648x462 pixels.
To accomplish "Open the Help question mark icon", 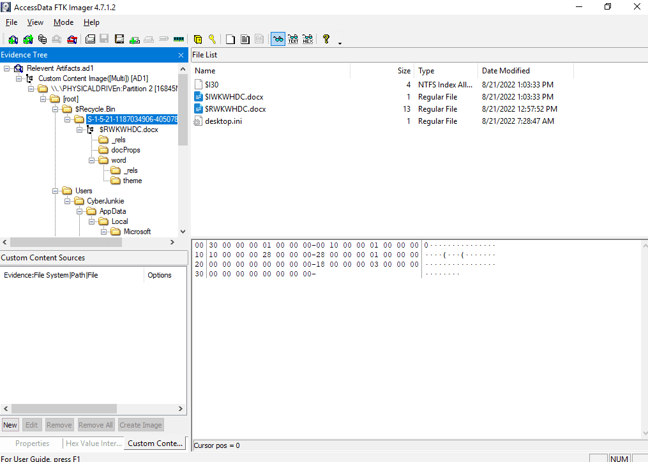I will pos(326,40).
